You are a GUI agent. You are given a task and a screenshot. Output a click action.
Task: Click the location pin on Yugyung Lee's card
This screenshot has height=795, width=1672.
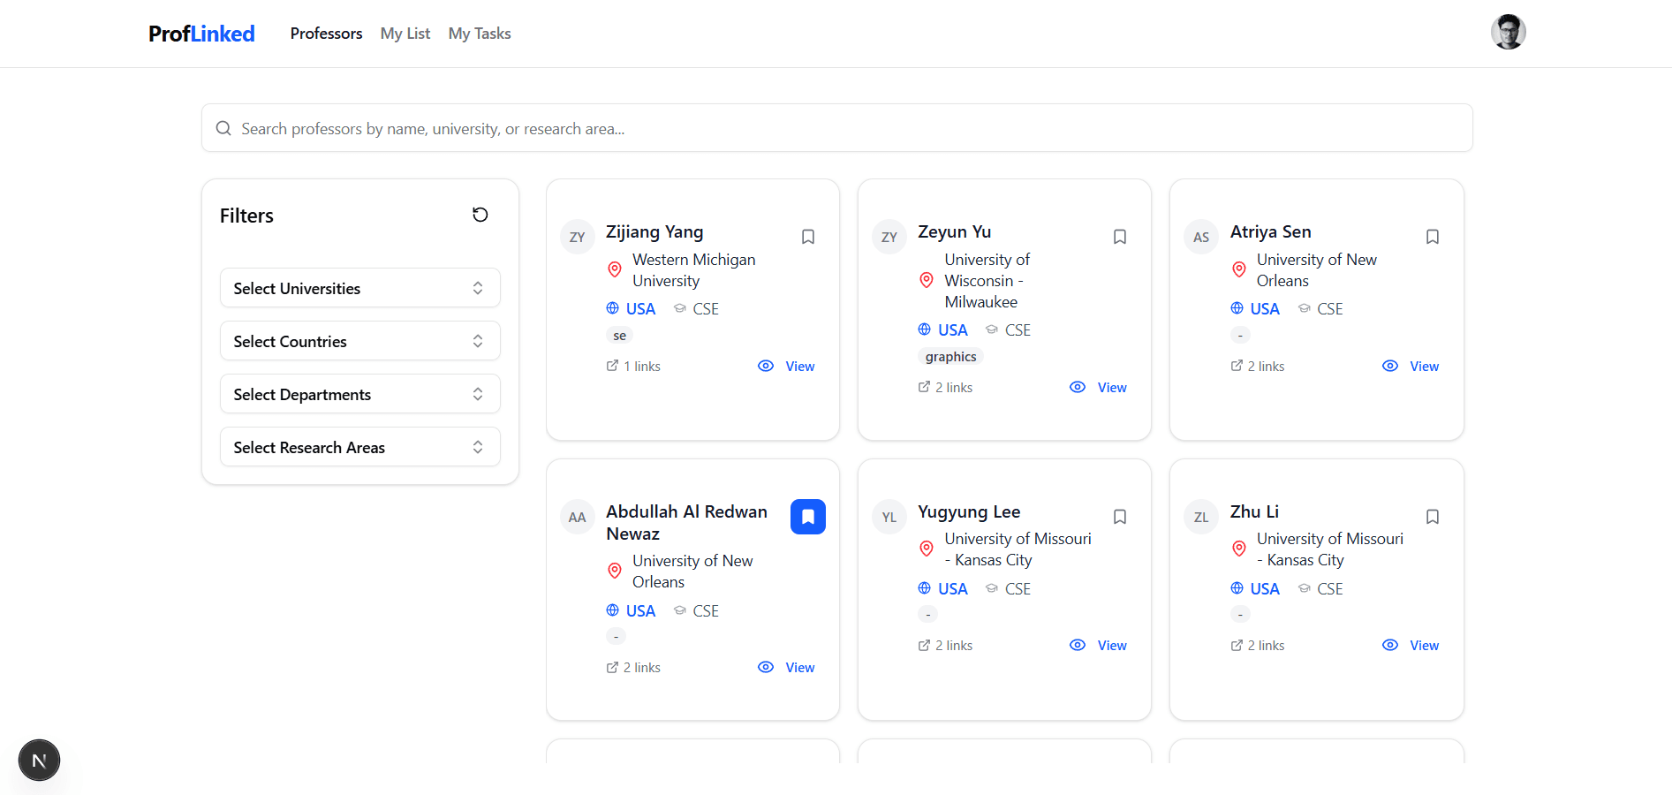click(927, 549)
